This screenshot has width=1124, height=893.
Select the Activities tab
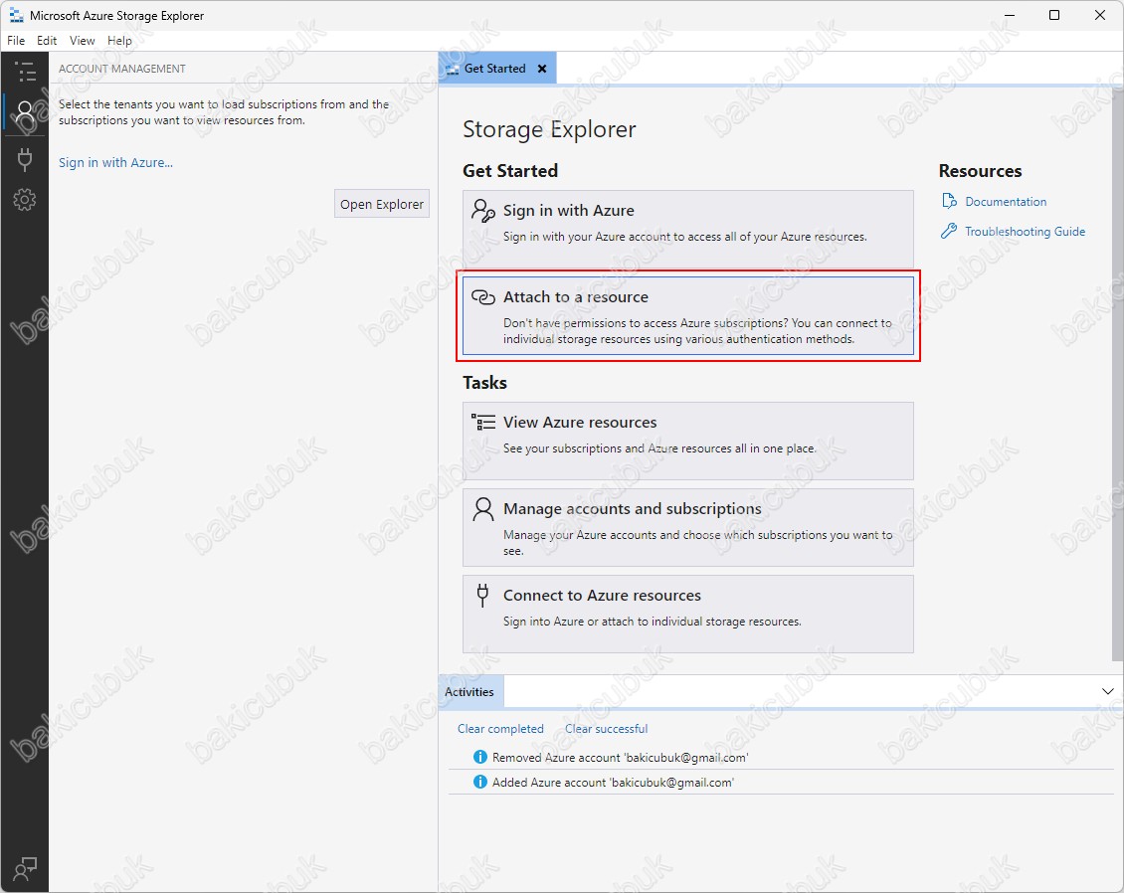pos(469,691)
